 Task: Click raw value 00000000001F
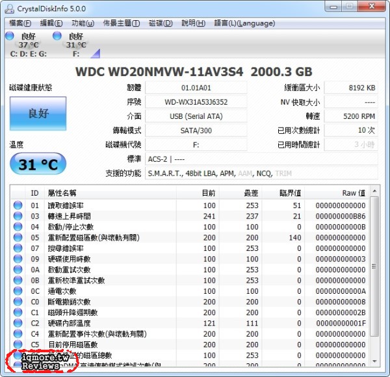tap(341, 323)
